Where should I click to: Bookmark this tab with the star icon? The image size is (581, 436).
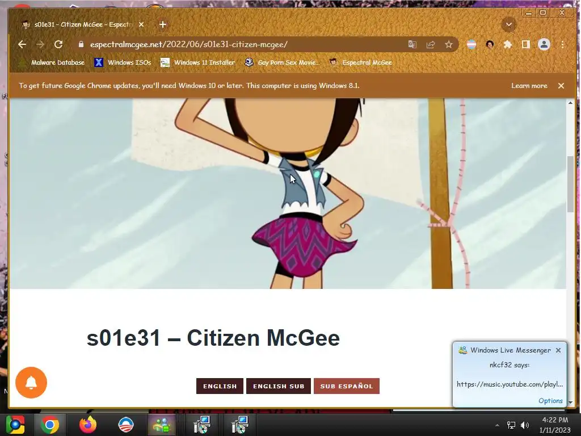pos(449,44)
